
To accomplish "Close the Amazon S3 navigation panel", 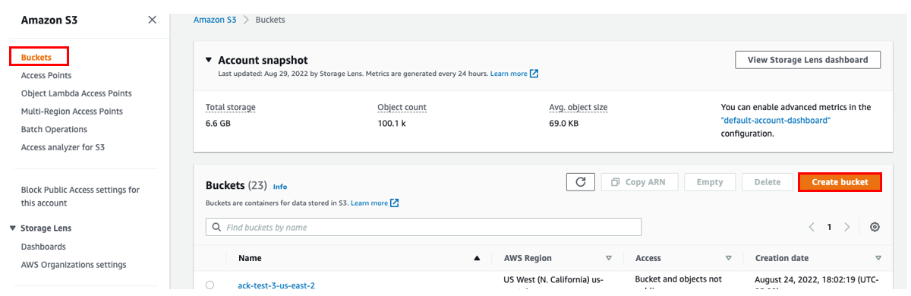I will pyautogui.click(x=152, y=20).
